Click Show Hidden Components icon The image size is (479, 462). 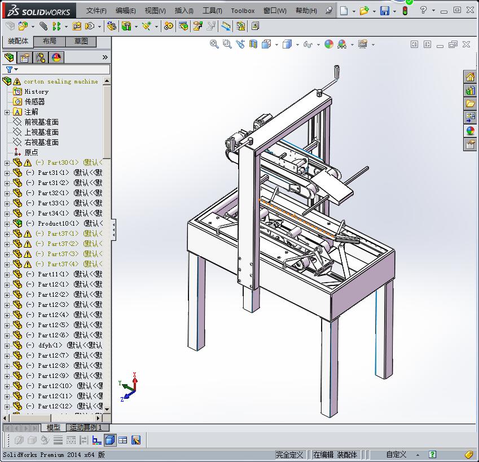(x=112, y=27)
